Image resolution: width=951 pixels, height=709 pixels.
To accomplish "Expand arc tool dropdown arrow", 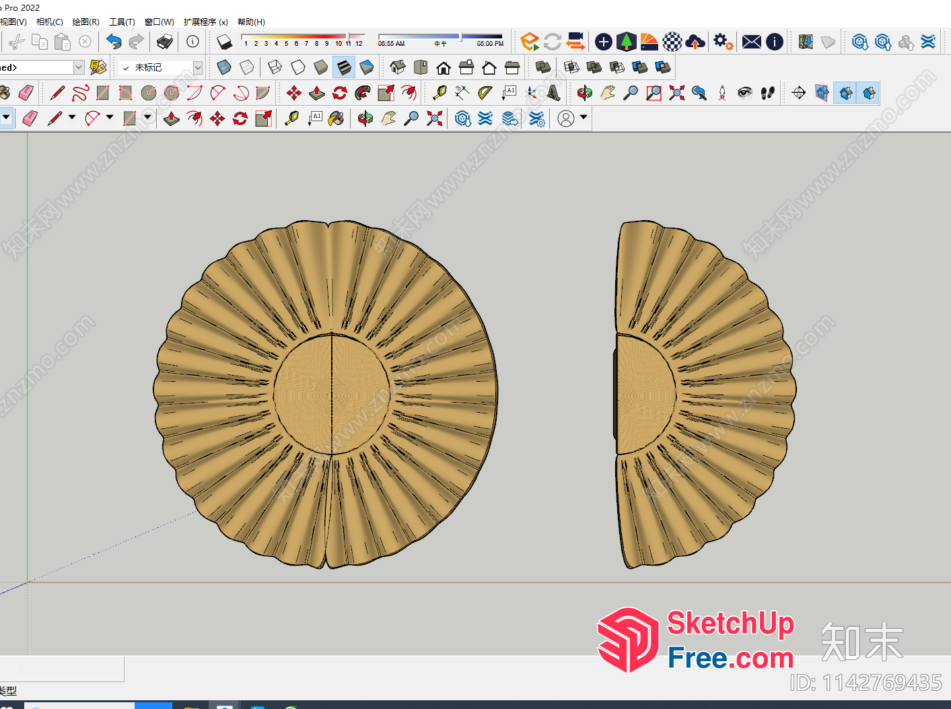I will [x=110, y=118].
